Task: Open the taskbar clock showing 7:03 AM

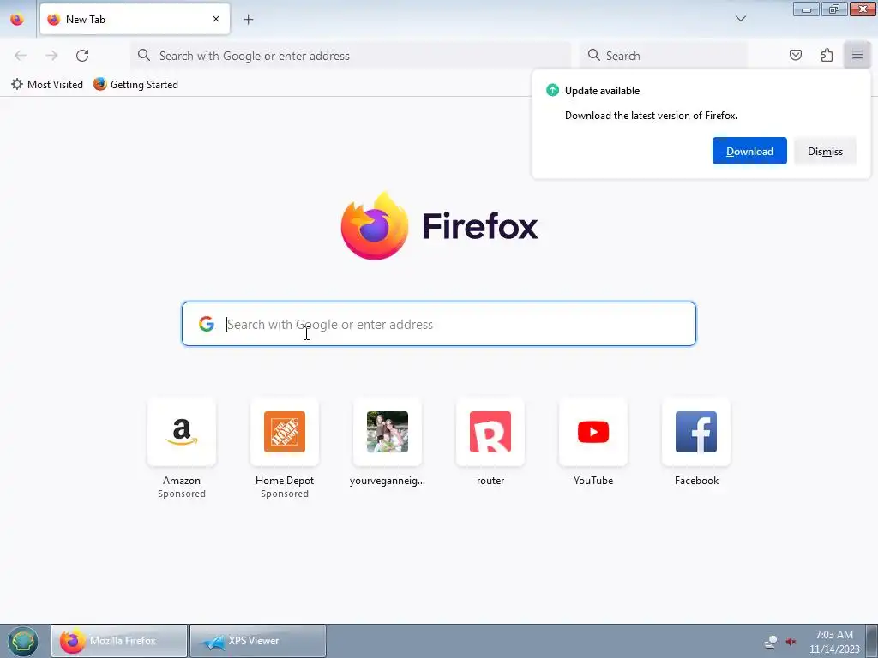Action: coord(833,641)
